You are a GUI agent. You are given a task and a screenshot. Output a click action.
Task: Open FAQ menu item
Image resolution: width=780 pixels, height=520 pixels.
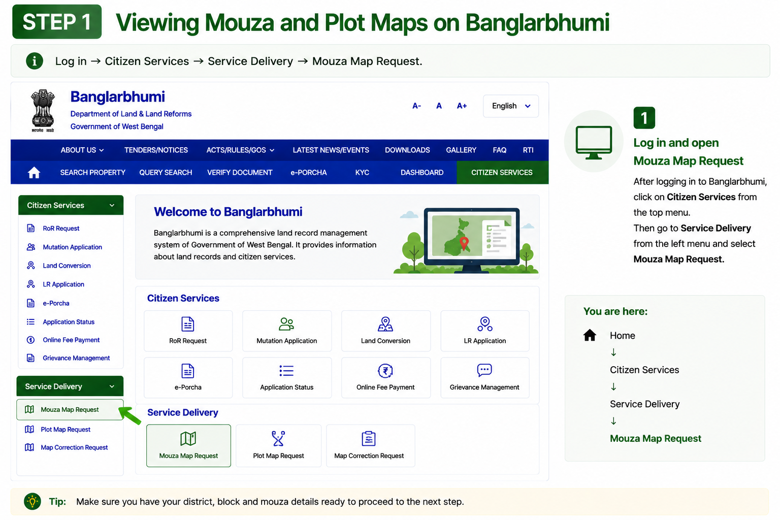click(500, 150)
